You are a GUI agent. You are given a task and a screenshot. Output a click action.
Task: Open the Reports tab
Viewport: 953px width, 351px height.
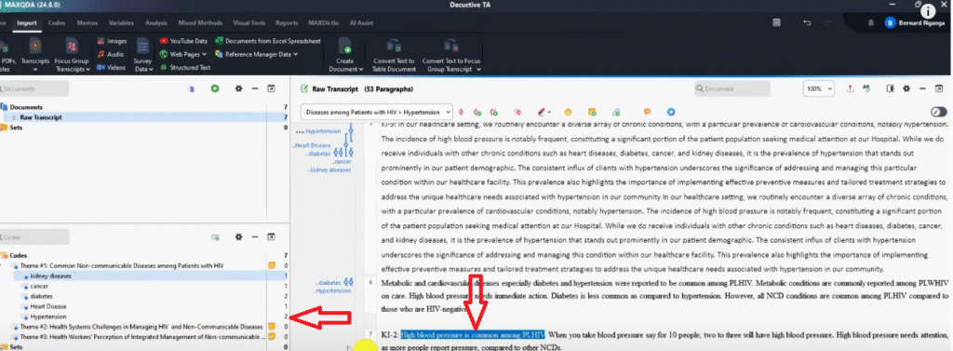click(287, 23)
